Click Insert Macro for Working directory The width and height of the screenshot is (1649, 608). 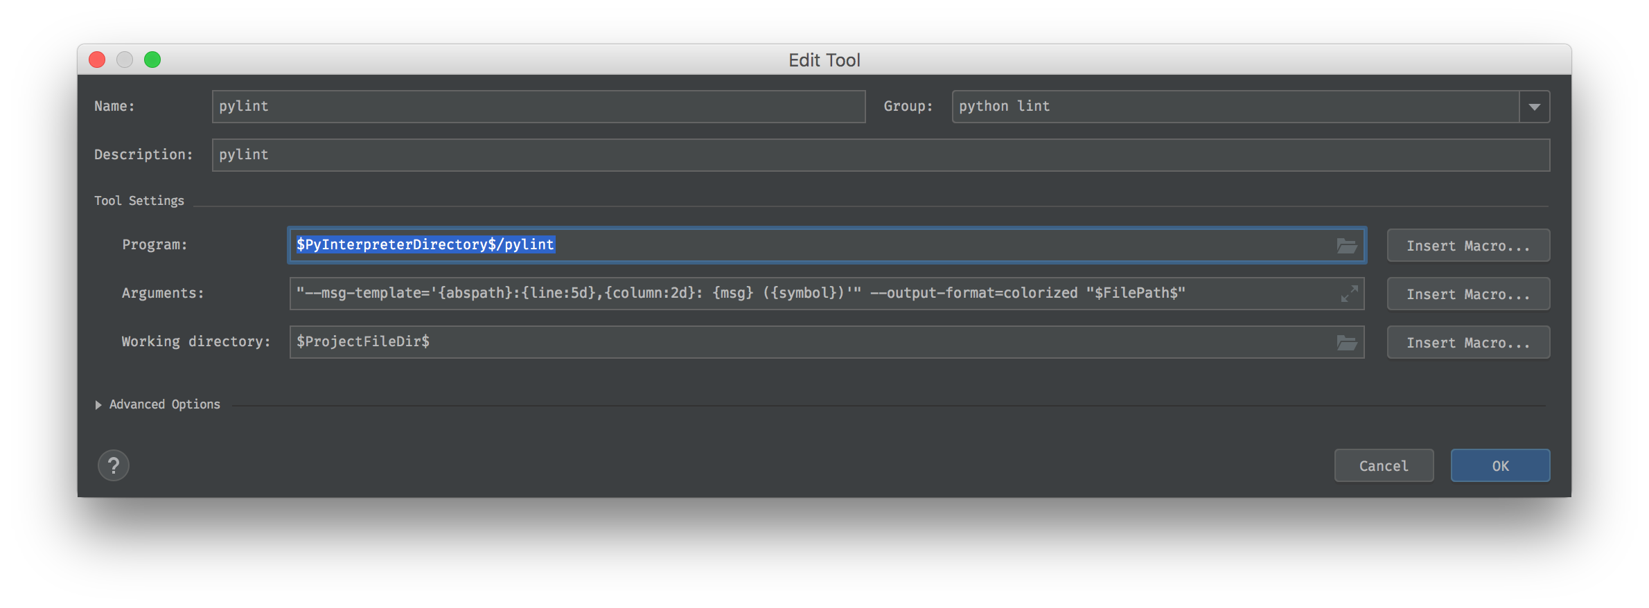click(x=1468, y=342)
